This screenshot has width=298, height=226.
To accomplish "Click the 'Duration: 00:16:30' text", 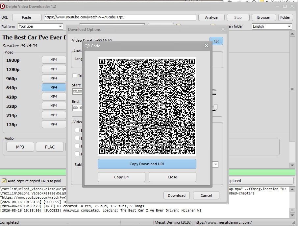I will point(20,46).
